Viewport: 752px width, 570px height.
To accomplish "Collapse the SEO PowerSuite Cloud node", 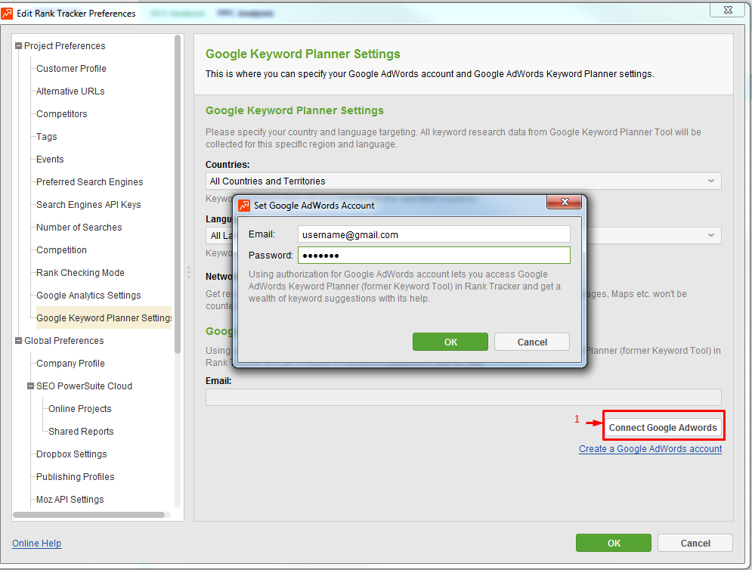I will click(x=31, y=386).
